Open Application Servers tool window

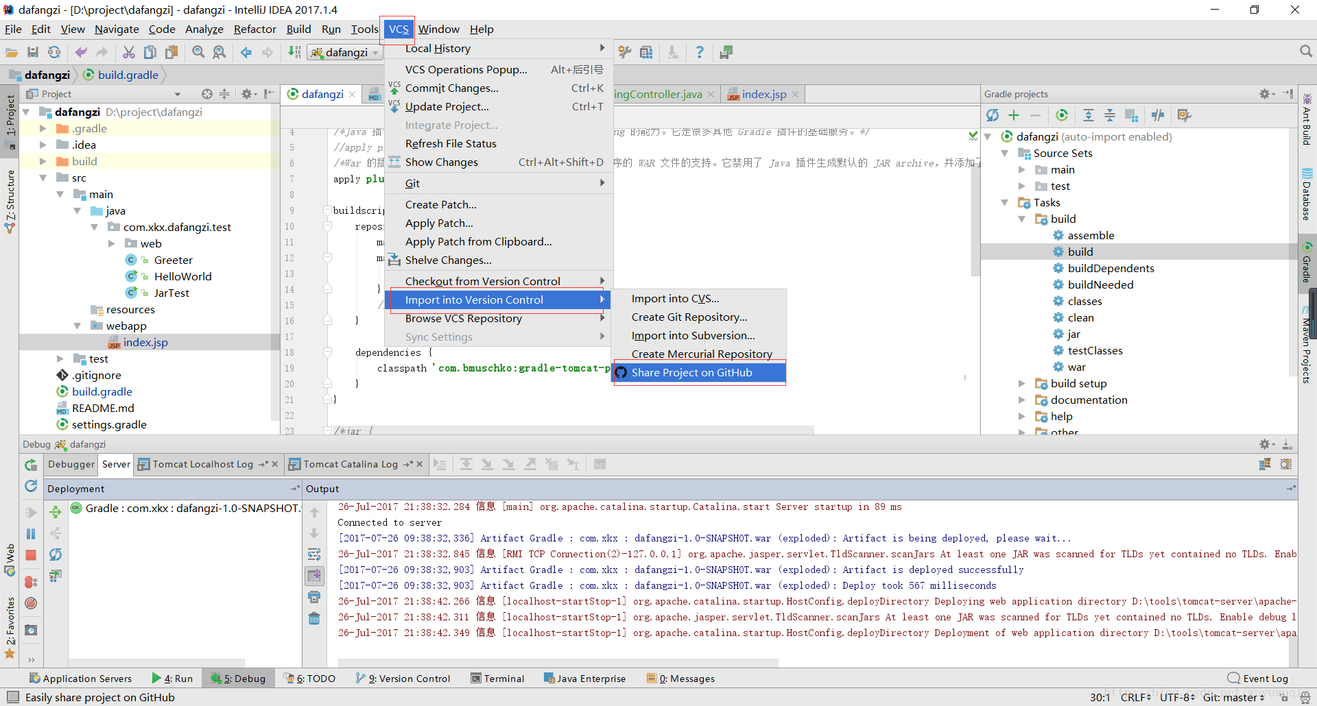coord(80,679)
